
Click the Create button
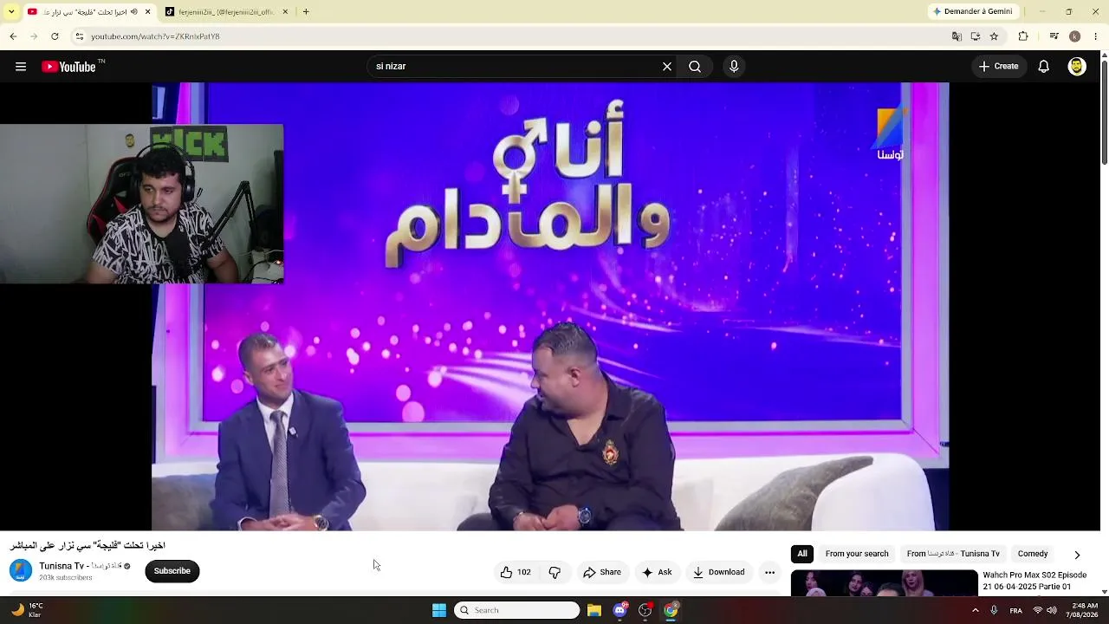click(x=999, y=67)
